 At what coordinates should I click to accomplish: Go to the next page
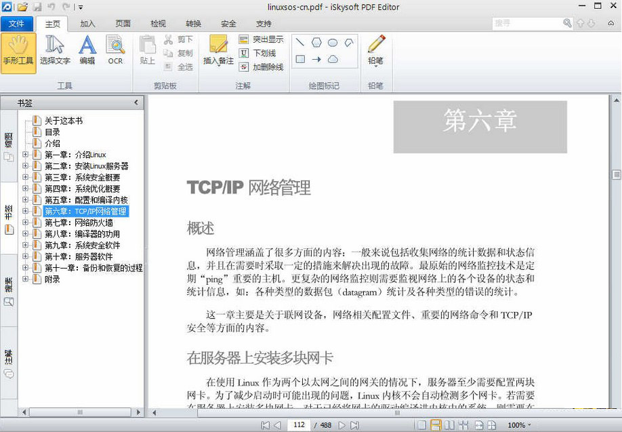(342, 425)
